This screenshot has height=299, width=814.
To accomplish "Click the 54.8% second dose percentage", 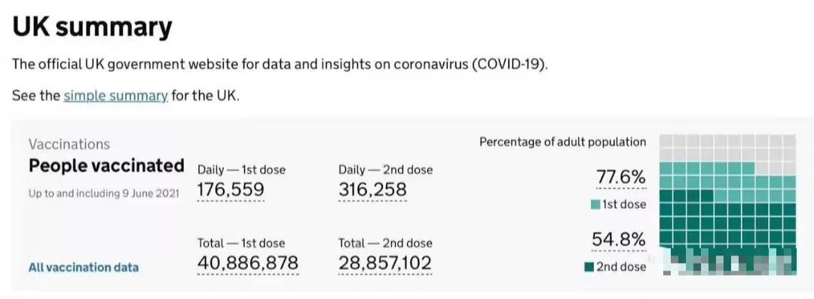I will 619,240.
